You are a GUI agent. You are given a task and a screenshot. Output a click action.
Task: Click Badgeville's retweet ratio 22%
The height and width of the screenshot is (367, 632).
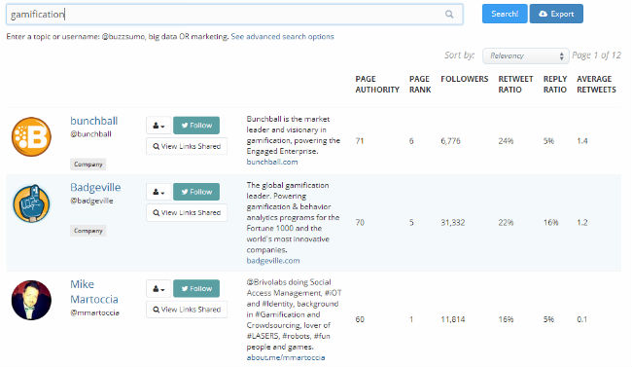pos(506,223)
